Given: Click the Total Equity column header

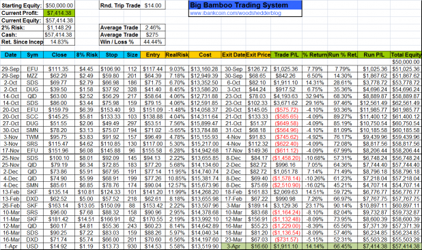Looking at the screenshot, I should point(406,54).
